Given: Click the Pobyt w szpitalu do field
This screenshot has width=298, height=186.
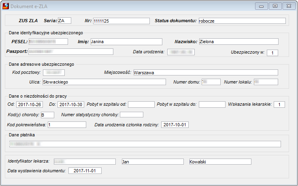Looking at the screenshot, I should coord(212,104).
